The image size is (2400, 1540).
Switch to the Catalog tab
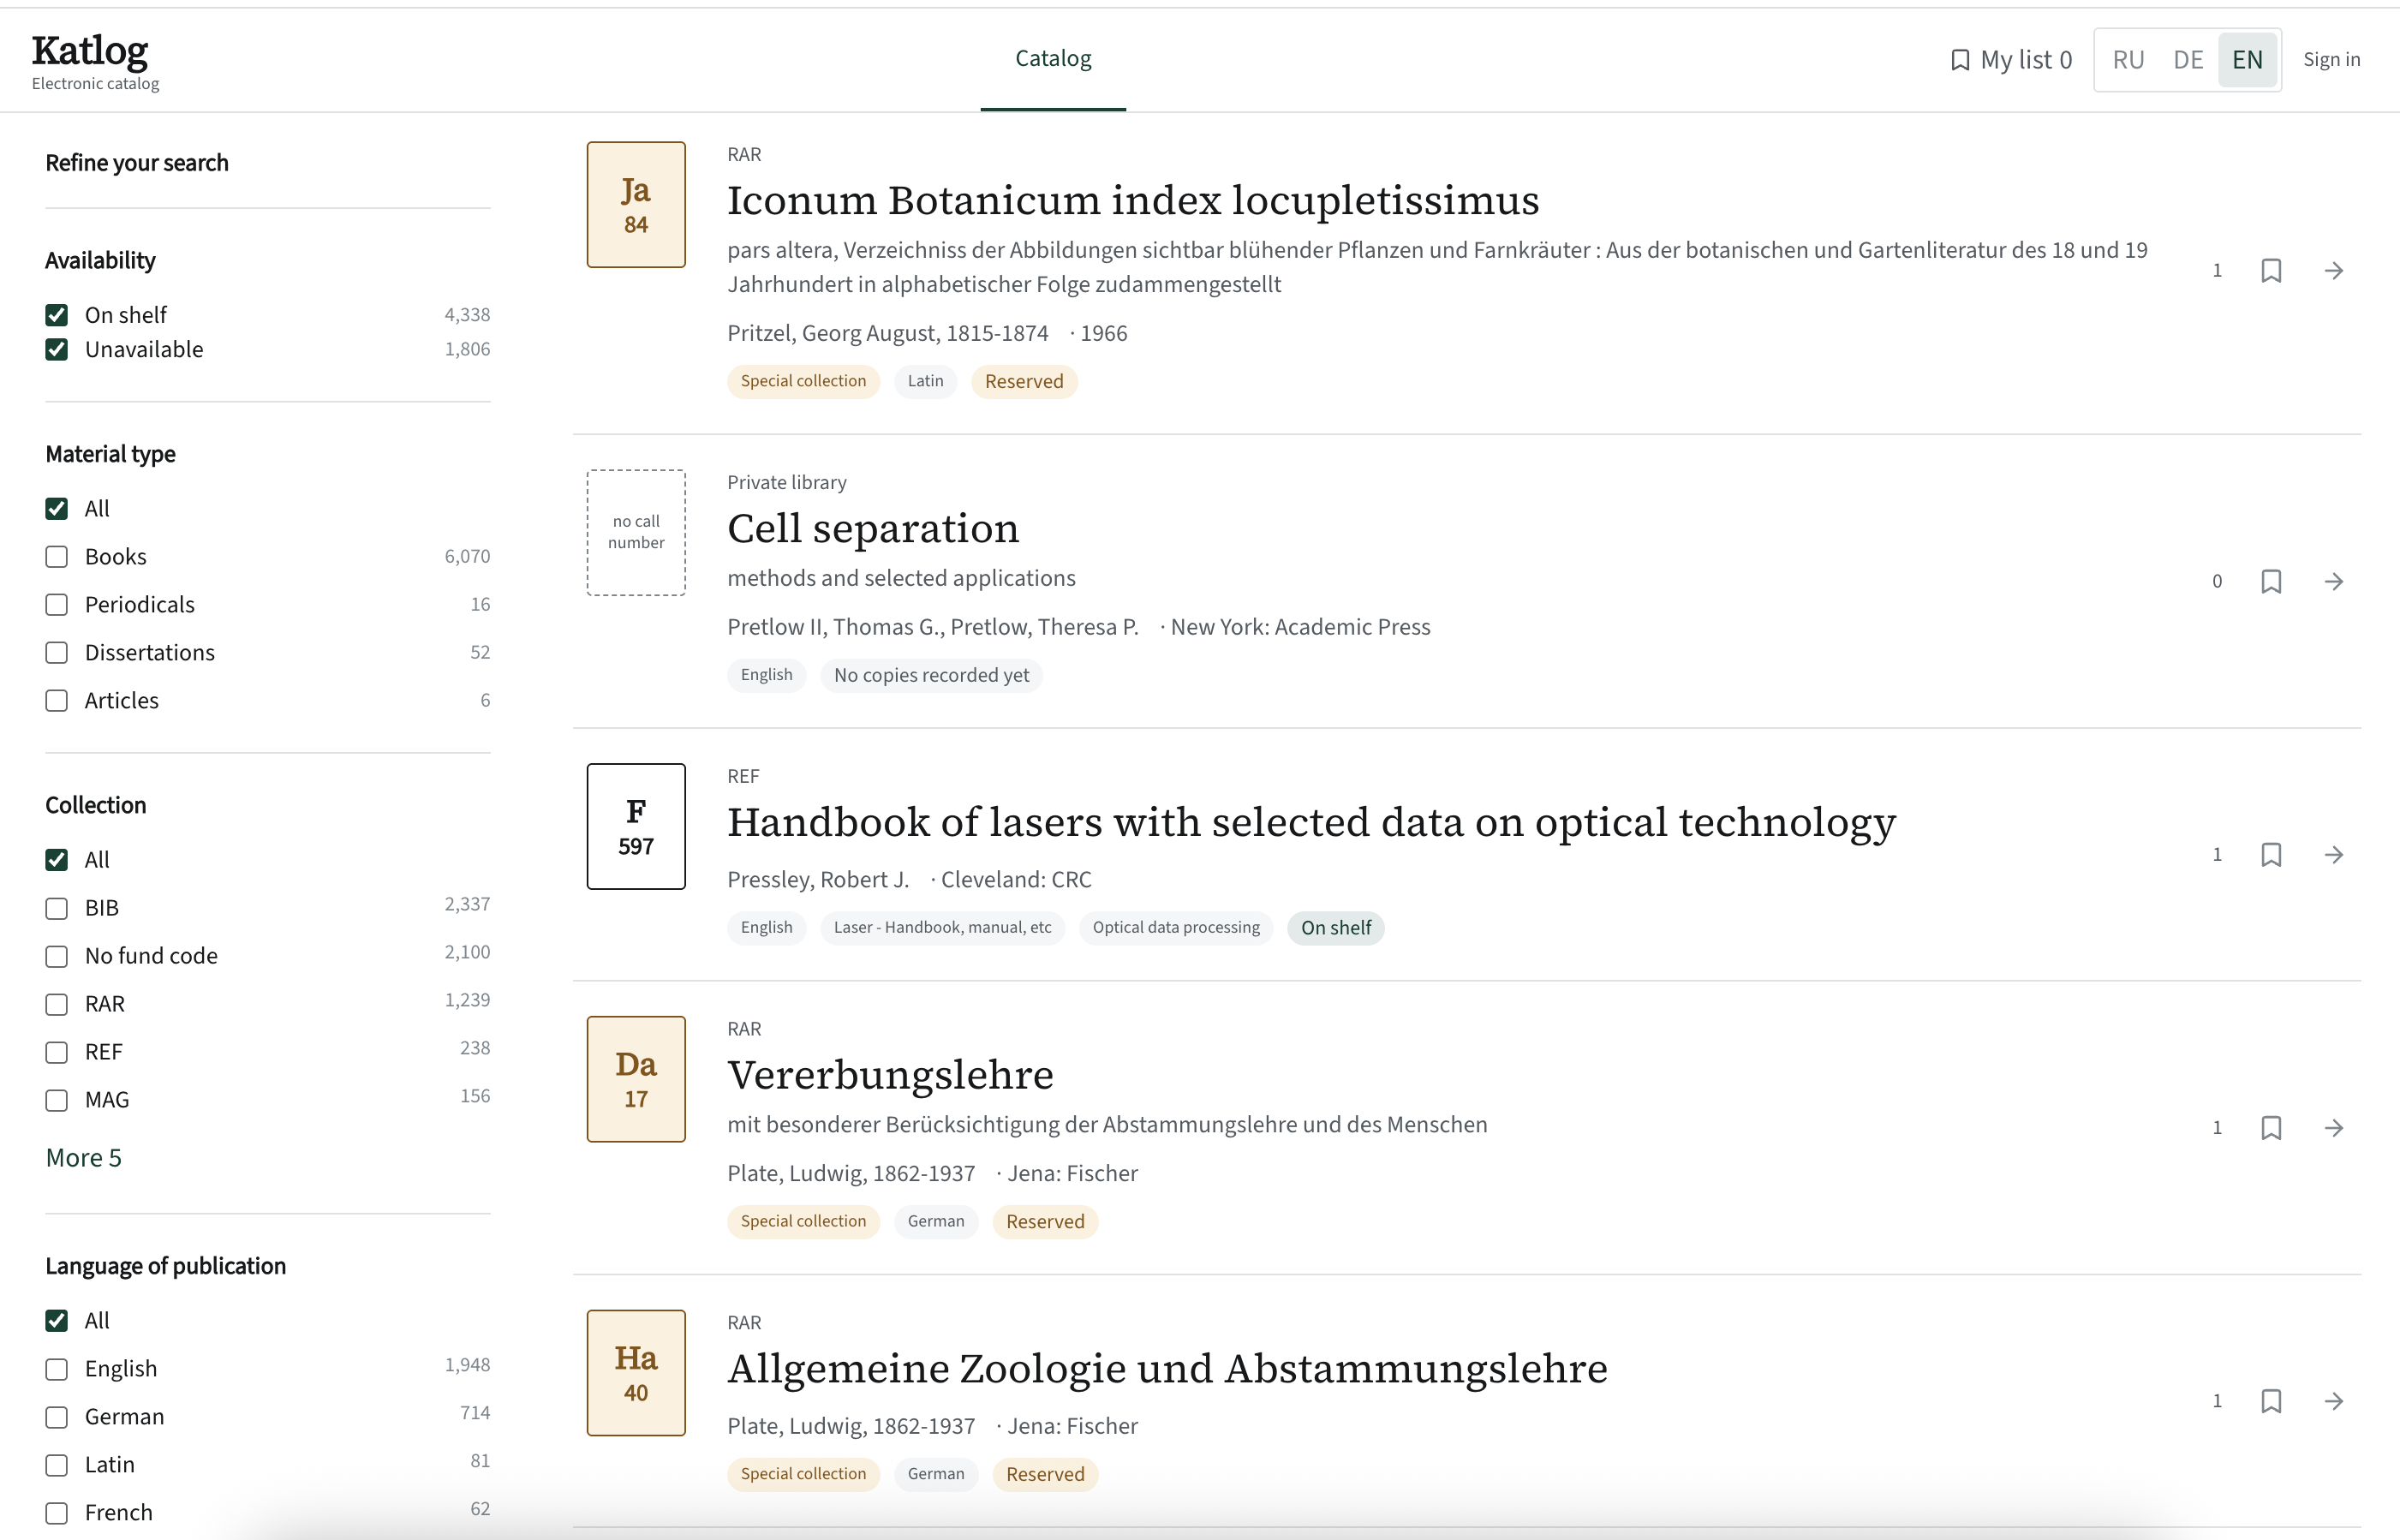(1053, 59)
